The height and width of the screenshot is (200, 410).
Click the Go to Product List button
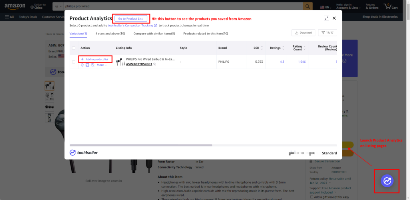tap(131, 18)
